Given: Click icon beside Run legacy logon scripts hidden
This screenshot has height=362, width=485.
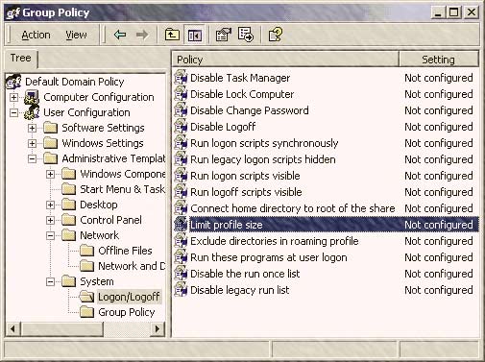Looking at the screenshot, I should click(181, 159).
